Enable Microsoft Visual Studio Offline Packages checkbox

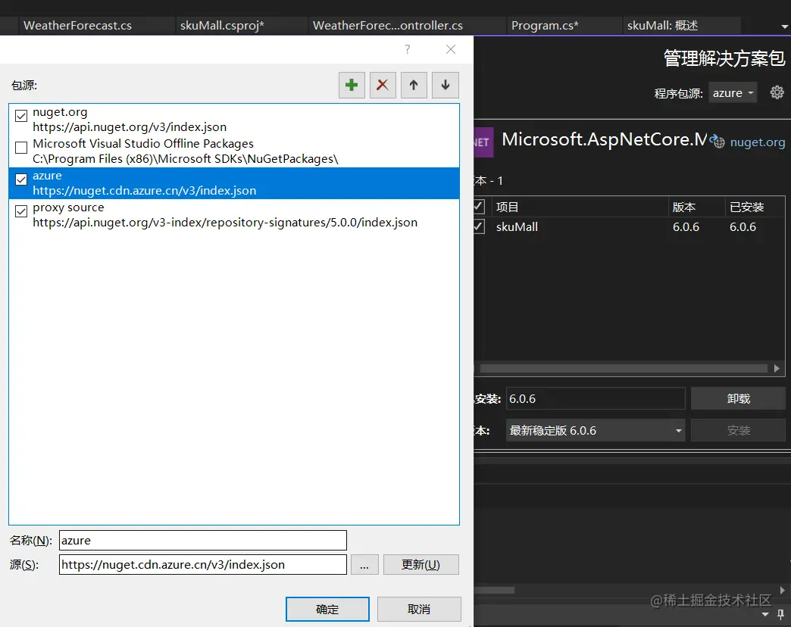pos(21,148)
